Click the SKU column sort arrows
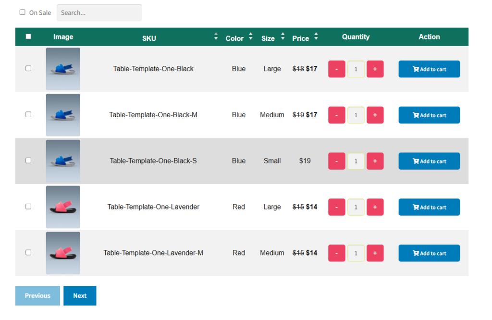This screenshot has width=492, height=320. click(x=216, y=37)
